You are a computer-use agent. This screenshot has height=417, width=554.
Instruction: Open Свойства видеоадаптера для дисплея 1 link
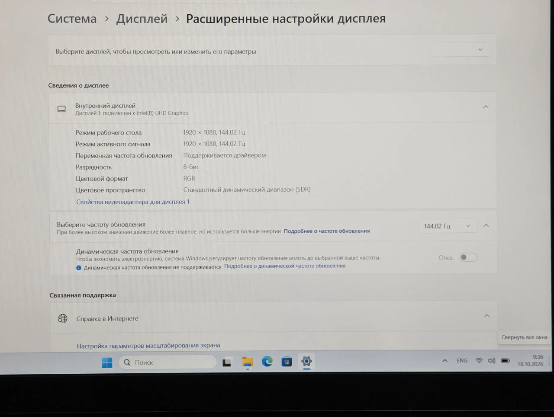coord(133,202)
